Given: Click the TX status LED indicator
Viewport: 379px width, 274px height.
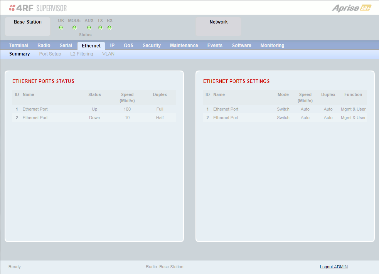Looking at the screenshot, I should tap(100, 28).
